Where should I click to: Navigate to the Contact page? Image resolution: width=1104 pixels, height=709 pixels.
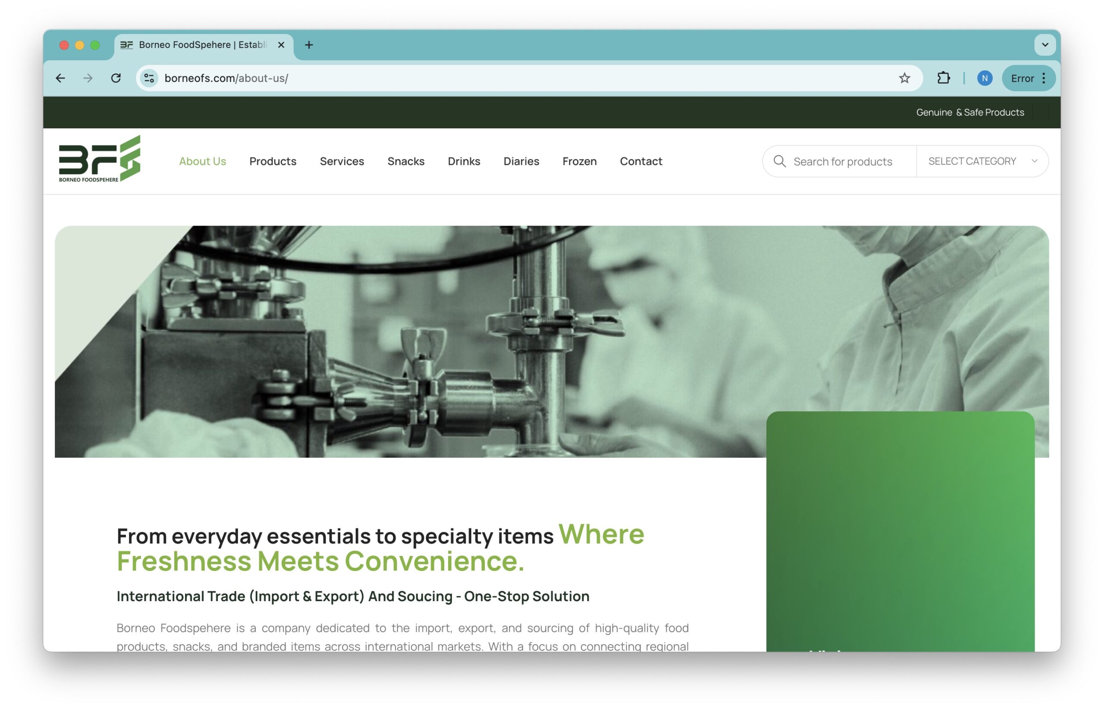(641, 161)
